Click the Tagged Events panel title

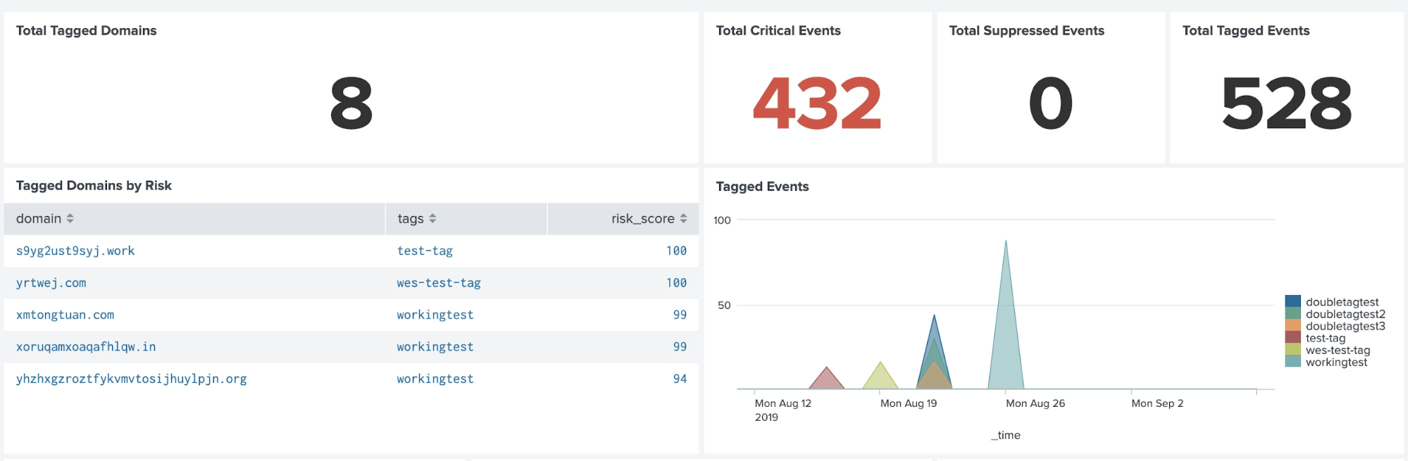point(762,187)
